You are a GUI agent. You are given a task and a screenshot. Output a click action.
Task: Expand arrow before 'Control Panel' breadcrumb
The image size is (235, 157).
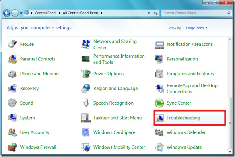point(32,13)
